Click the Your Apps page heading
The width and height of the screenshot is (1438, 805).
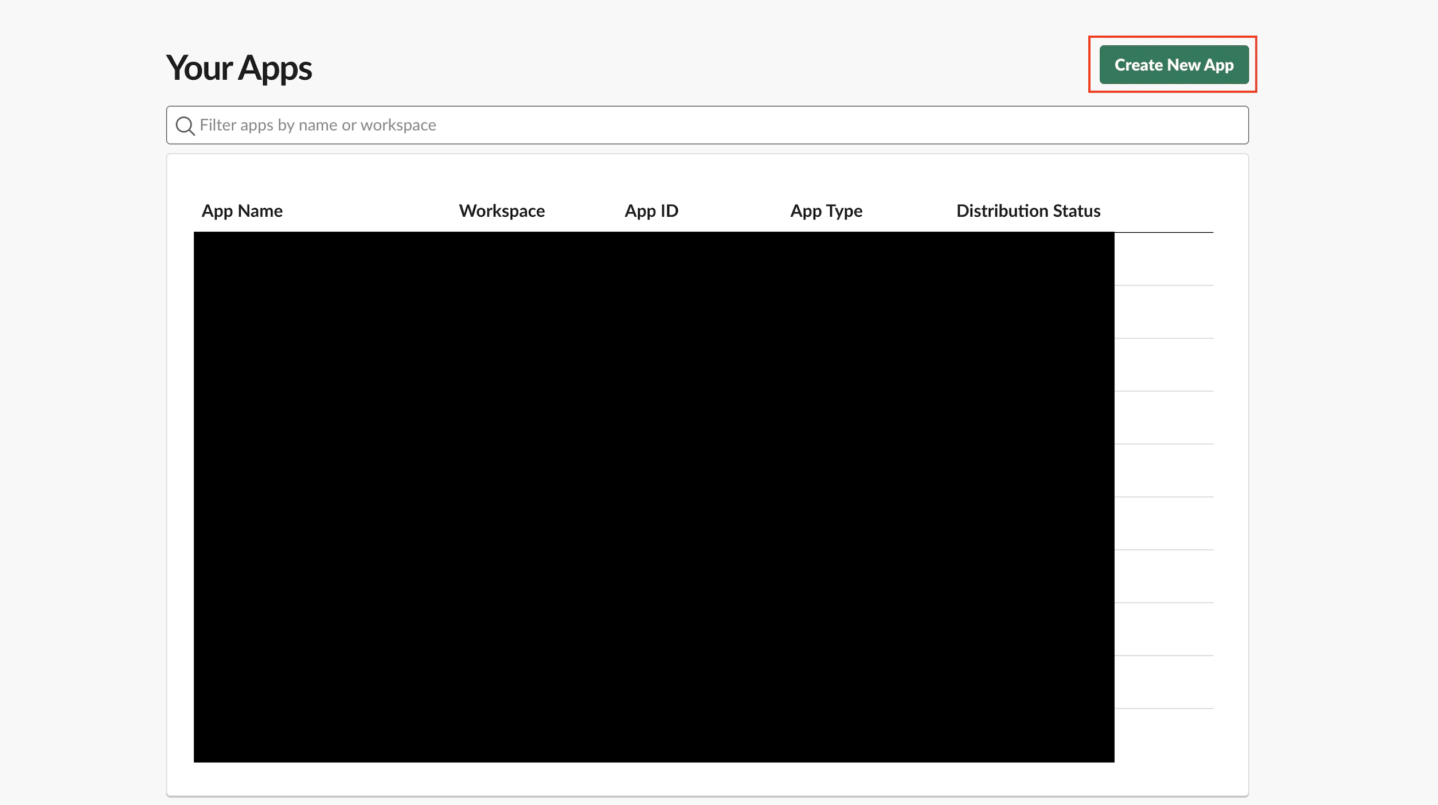(239, 68)
